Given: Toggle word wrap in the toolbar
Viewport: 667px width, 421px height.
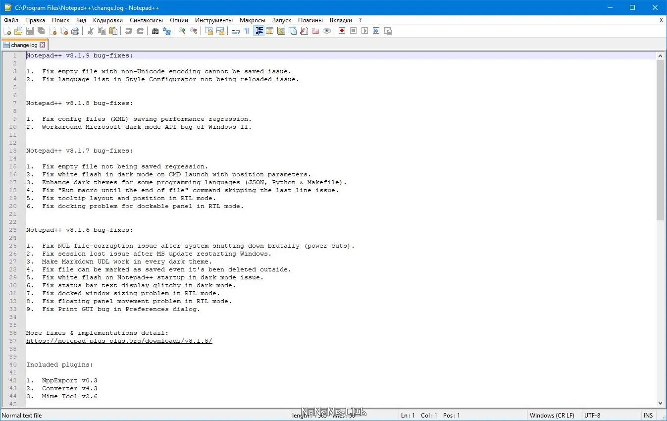Looking at the screenshot, I should [236, 31].
